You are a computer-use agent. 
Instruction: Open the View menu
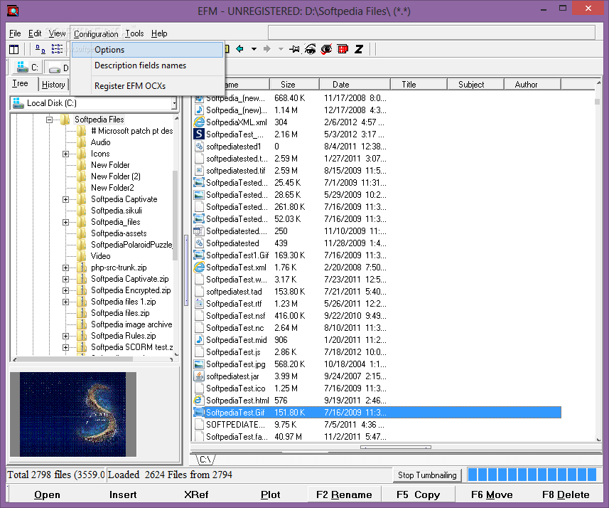tap(57, 33)
